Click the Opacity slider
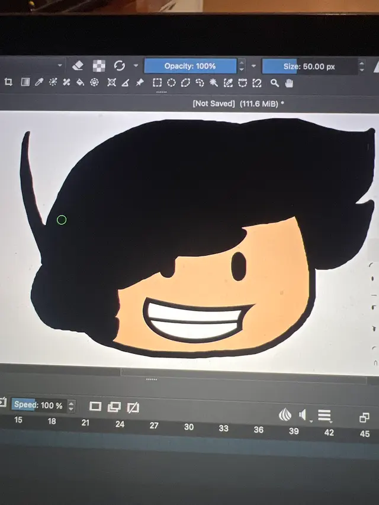Viewport: 379px width, 505px height. click(190, 66)
